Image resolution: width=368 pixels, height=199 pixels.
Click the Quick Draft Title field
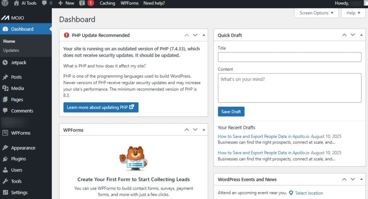click(x=289, y=57)
